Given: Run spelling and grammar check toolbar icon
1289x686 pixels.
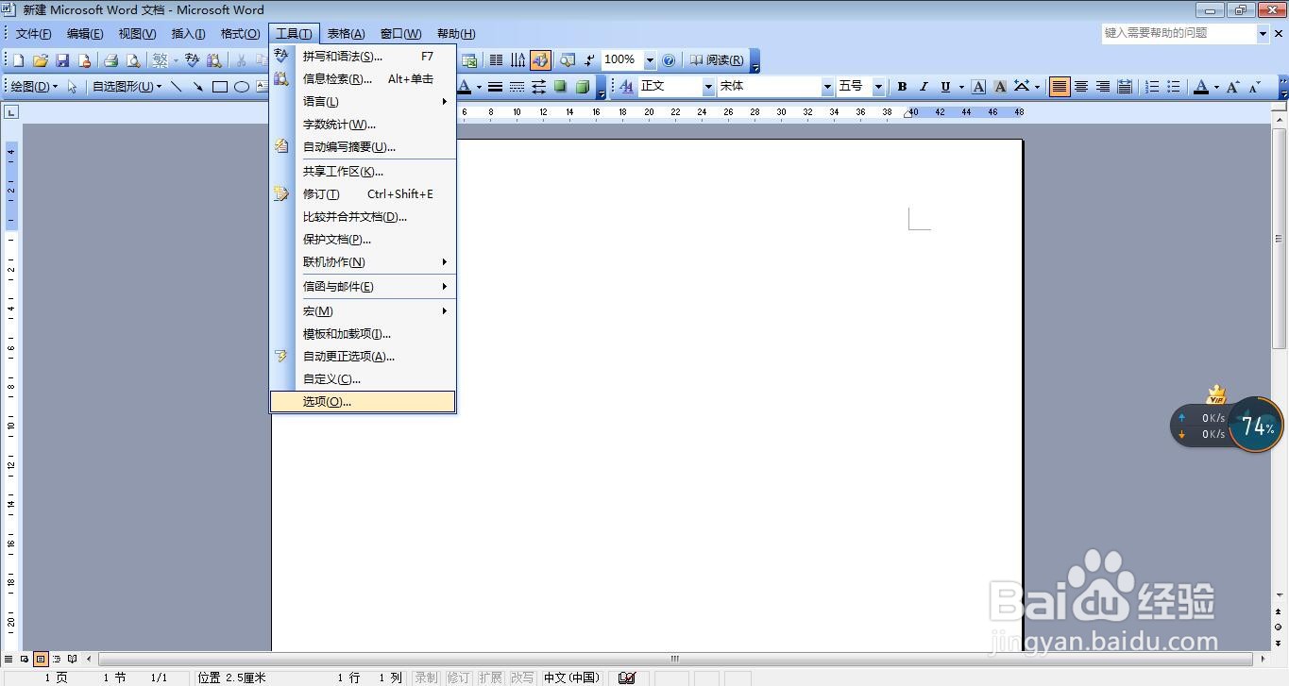Looking at the screenshot, I should (193, 60).
